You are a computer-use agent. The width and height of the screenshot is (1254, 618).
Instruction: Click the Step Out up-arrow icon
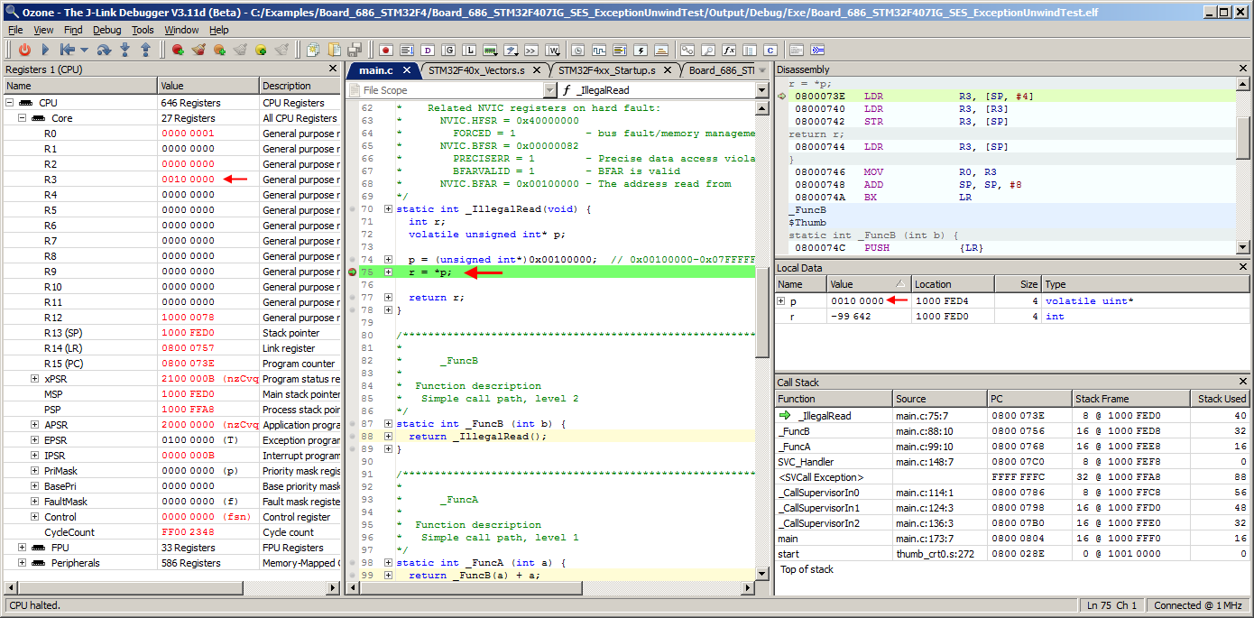coord(145,50)
